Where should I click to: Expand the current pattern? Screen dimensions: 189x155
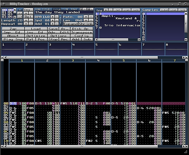pos(71,24)
